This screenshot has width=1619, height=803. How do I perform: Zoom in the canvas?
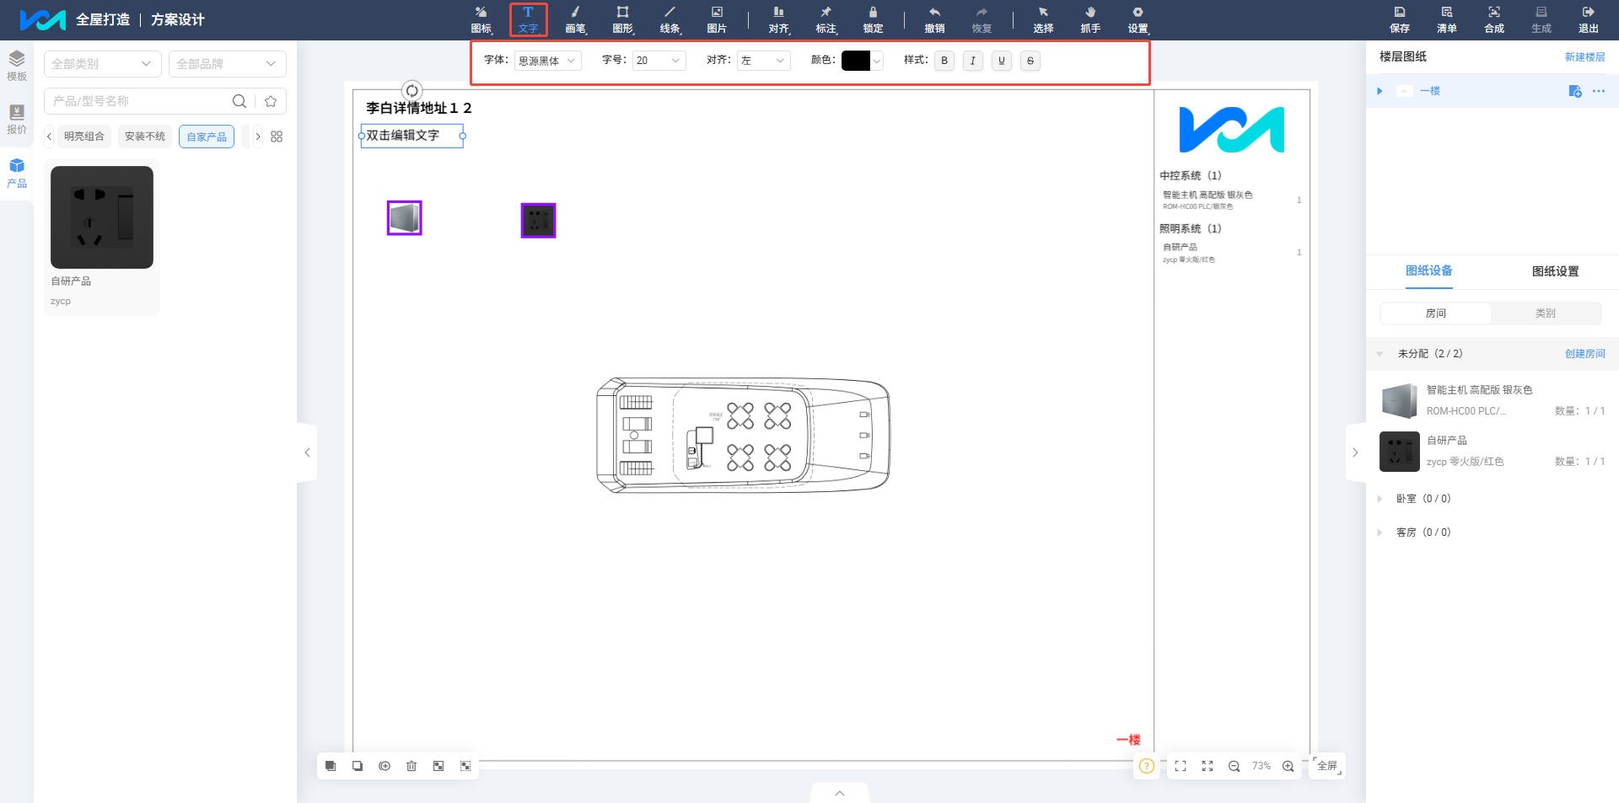point(1288,766)
